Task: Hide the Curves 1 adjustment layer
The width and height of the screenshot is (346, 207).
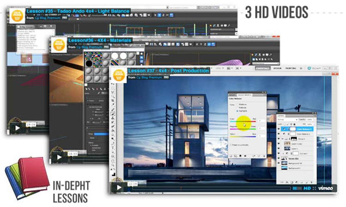Action: 279,154
